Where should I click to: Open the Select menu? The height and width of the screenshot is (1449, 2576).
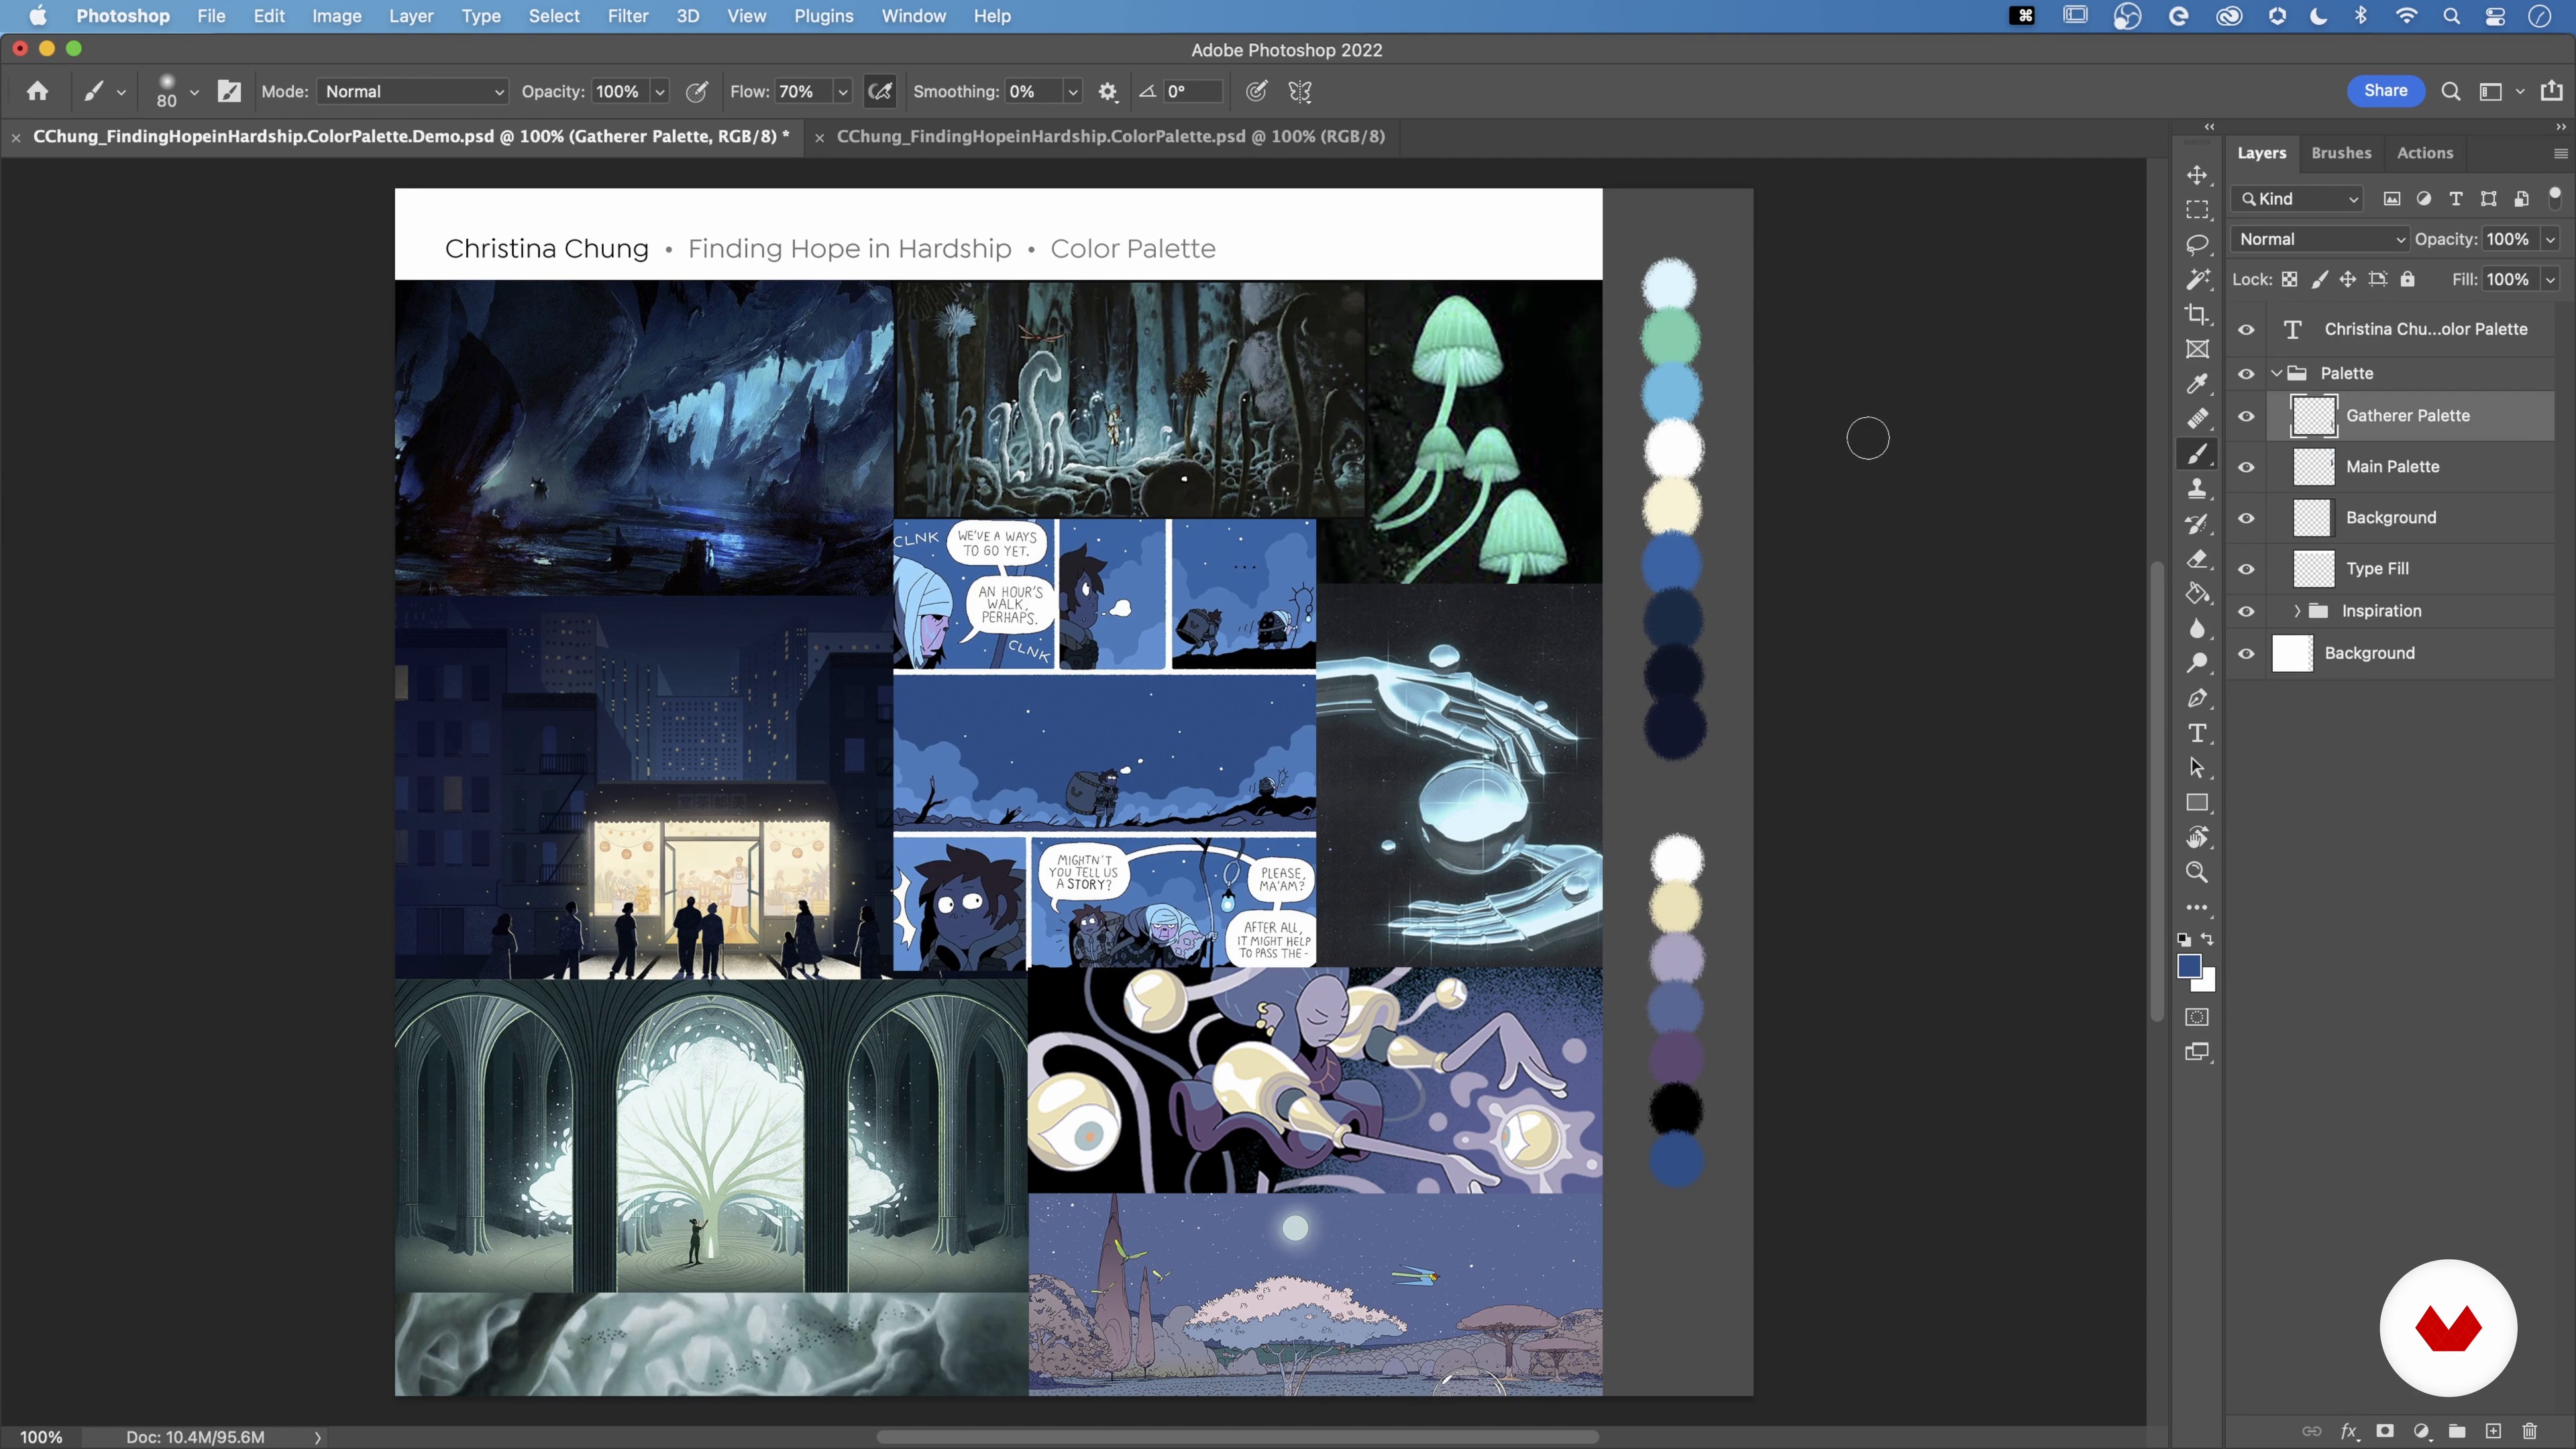tap(554, 16)
